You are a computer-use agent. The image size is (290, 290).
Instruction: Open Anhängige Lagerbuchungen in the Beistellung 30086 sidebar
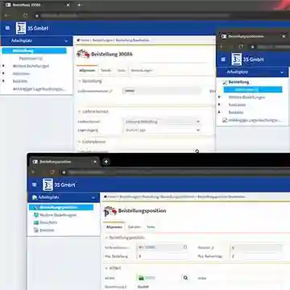point(39,89)
